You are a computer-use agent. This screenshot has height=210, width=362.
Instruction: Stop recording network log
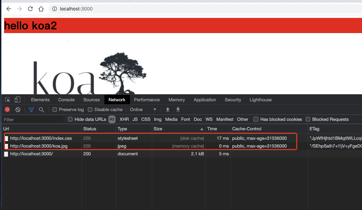click(7, 109)
